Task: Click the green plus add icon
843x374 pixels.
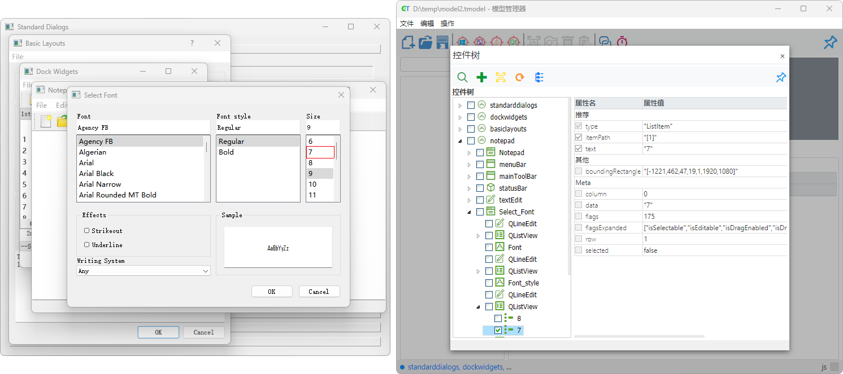Action: (x=481, y=77)
